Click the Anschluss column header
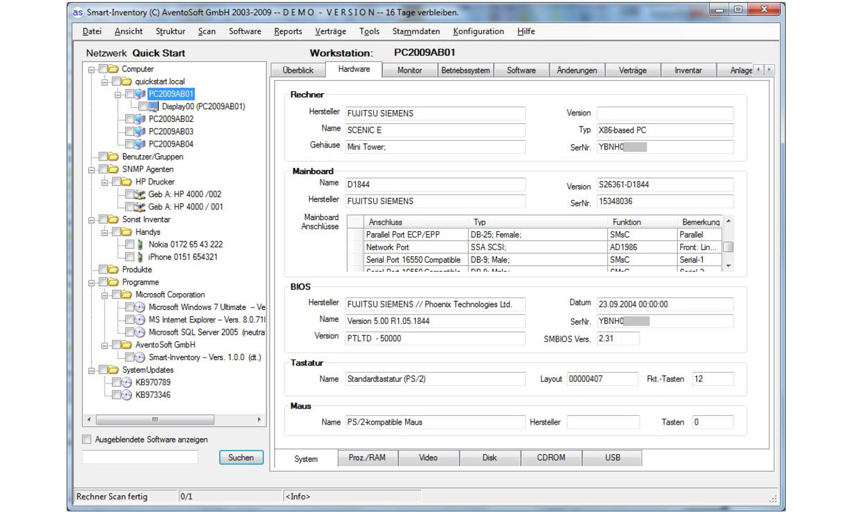 [417, 222]
